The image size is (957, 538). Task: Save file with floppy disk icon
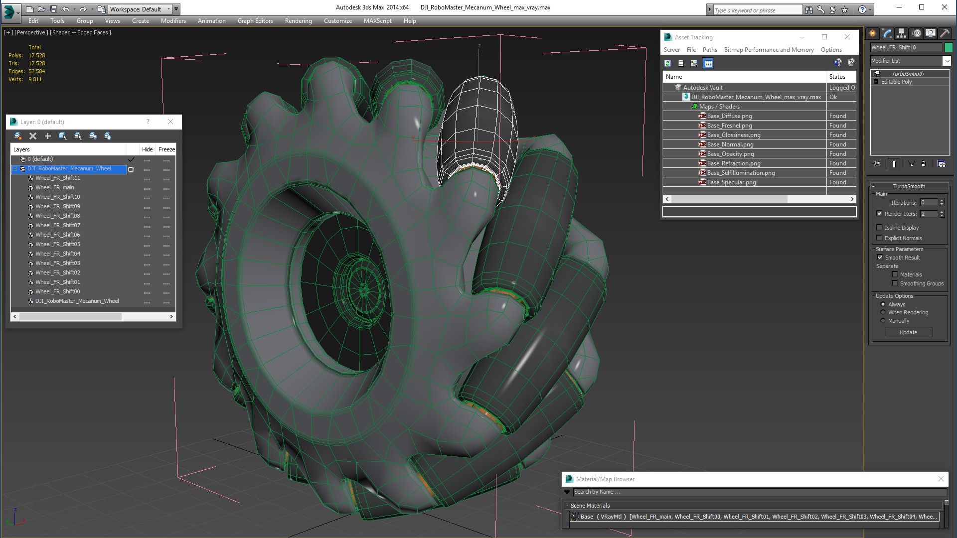coord(54,9)
